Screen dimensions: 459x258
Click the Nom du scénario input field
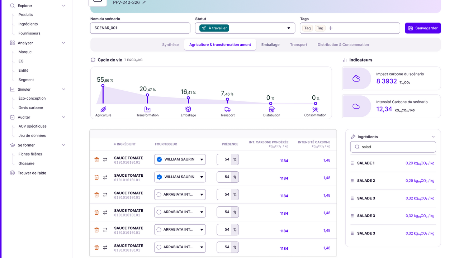(140, 28)
